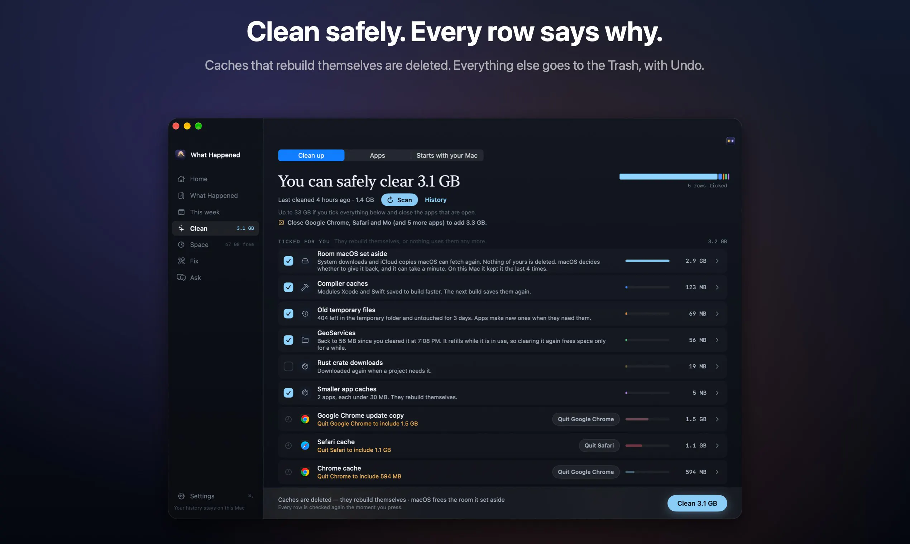Click the Chrome cache app icon
This screenshot has height=544, width=910.
click(x=305, y=472)
